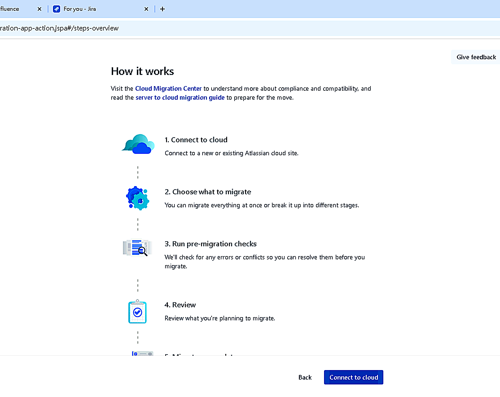Click the gears icon for Choose what to migrate
Viewport: 500px width, 397px height.
click(x=138, y=198)
